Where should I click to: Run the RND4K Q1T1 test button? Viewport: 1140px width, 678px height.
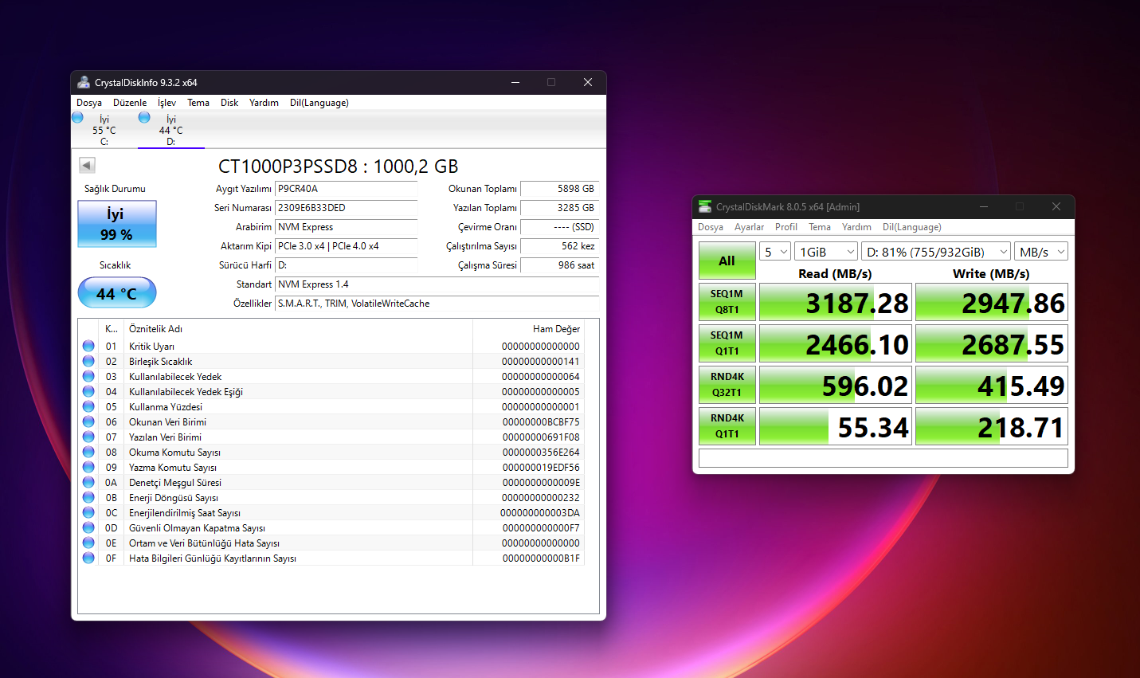(x=727, y=426)
